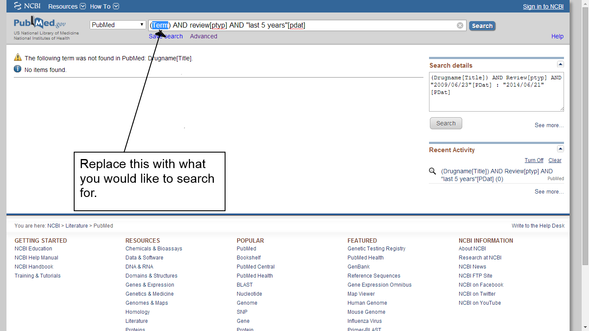
Task: Open the Help link below the search bar
Action: tap(558, 36)
